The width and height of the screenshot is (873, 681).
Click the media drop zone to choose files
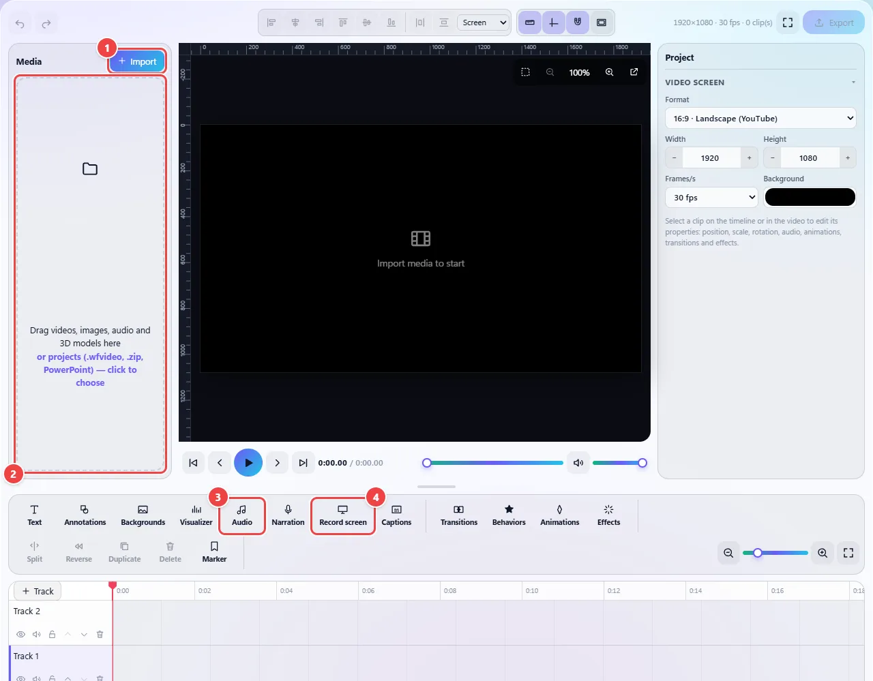(x=90, y=273)
